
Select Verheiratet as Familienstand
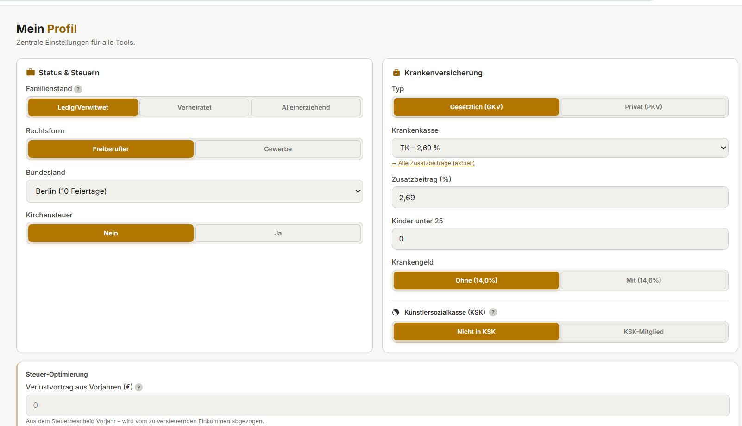coord(195,107)
